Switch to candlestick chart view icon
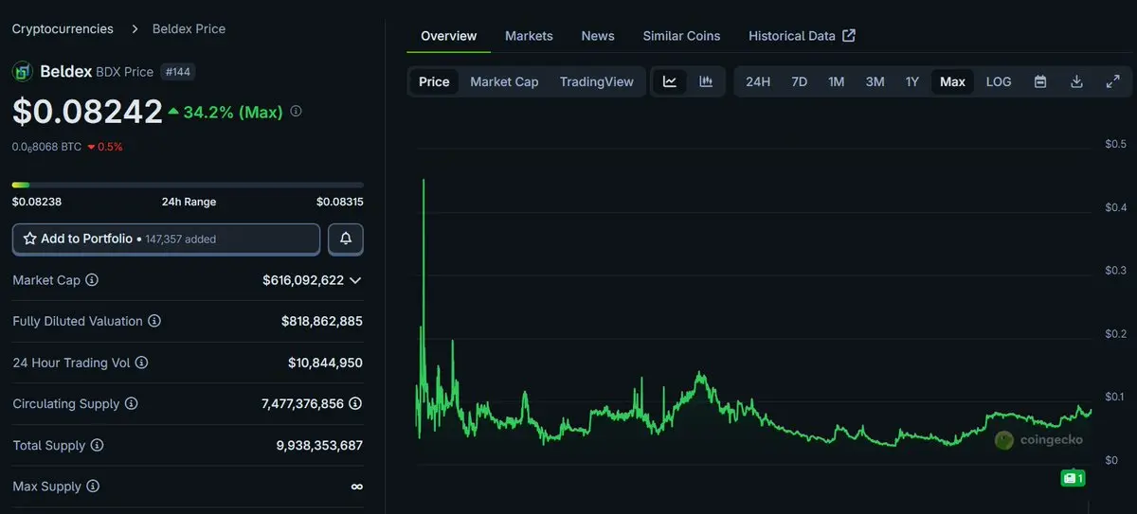 [706, 81]
